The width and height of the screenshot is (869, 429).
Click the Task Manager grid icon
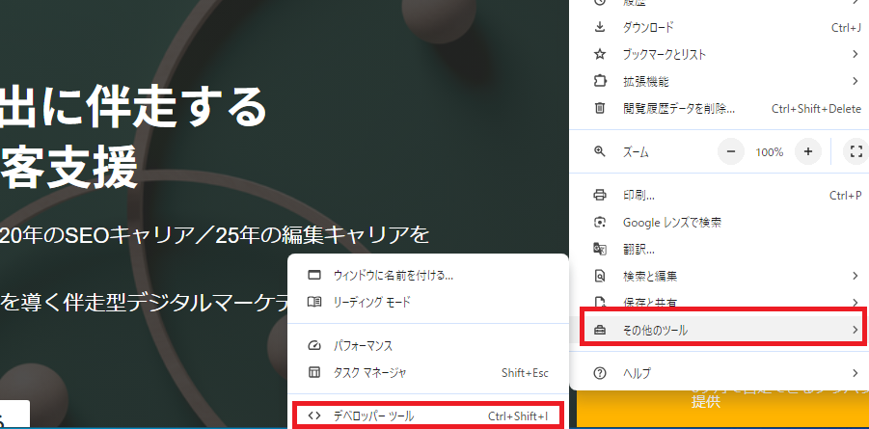pyautogui.click(x=314, y=372)
